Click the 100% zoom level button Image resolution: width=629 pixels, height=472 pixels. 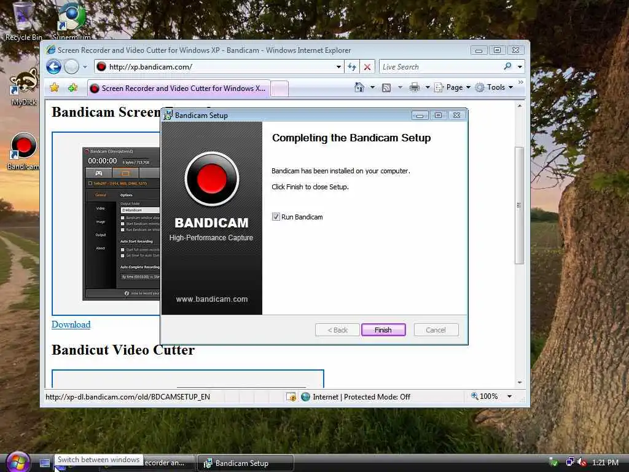485,396
